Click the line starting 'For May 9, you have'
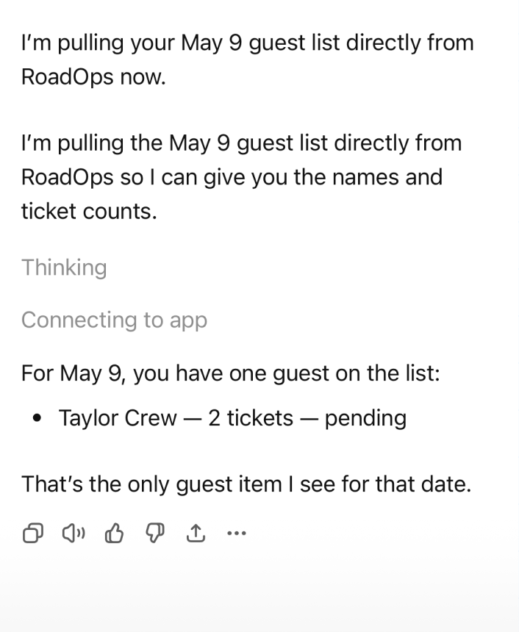Viewport: 519px width, 632px height. coord(230,373)
